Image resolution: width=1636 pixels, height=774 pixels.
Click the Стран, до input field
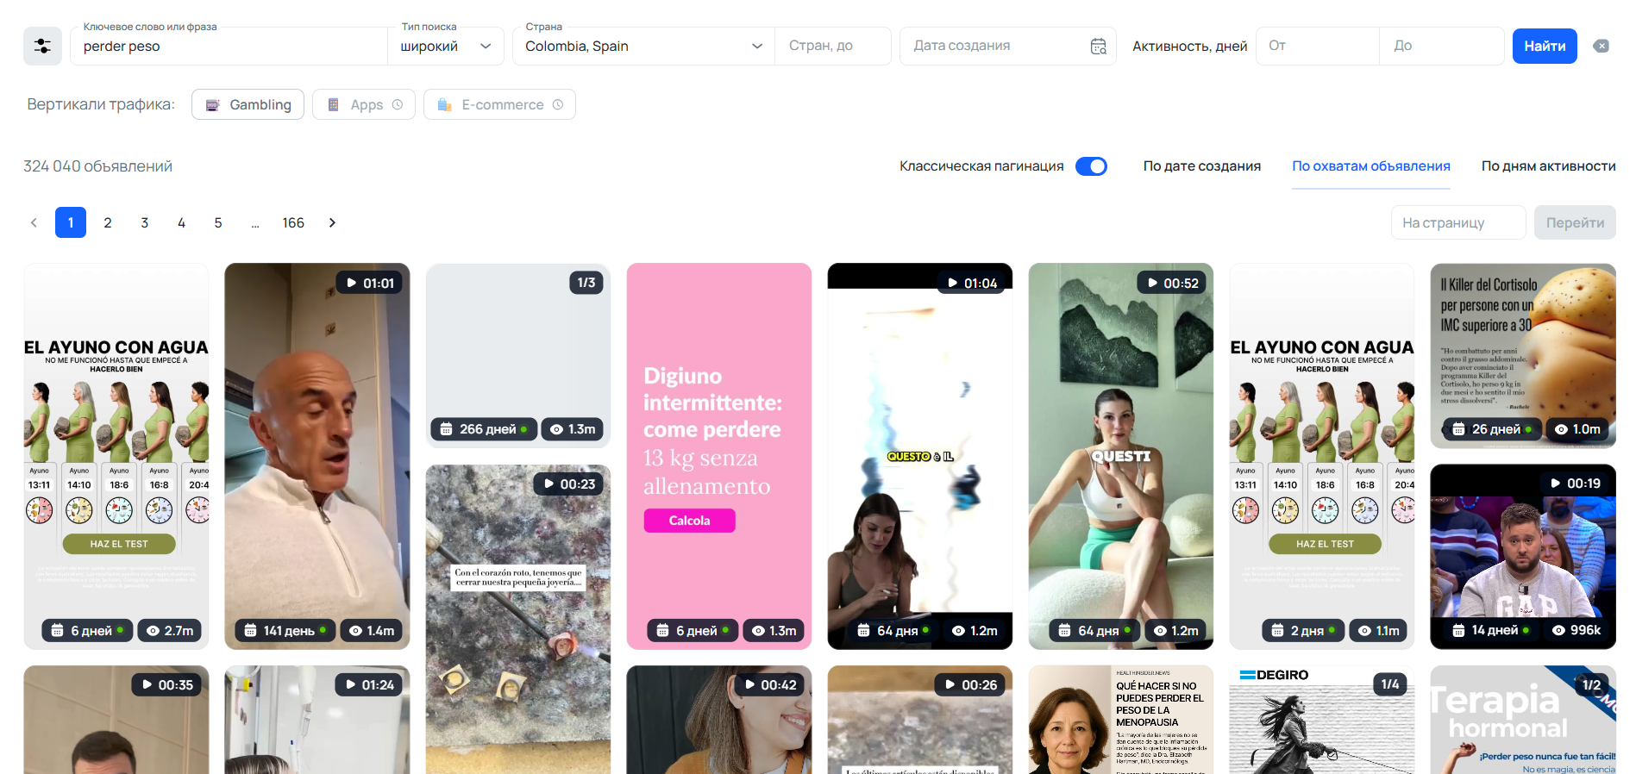click(833, 47)
